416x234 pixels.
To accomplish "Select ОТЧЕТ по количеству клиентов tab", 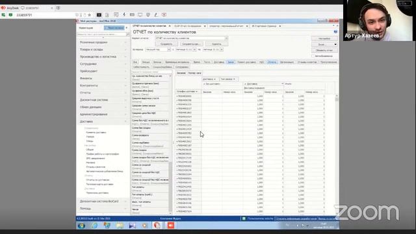I will point(149,26).
